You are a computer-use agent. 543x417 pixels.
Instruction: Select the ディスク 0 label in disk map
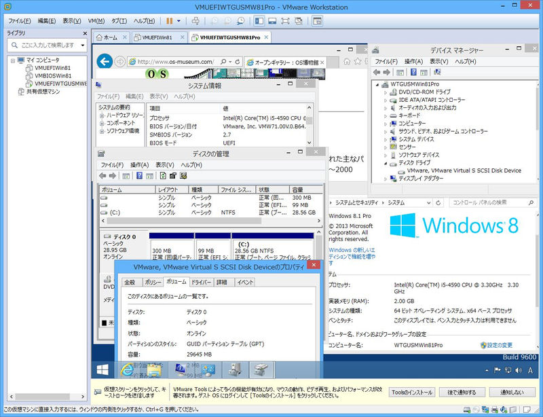pos(124,237)
